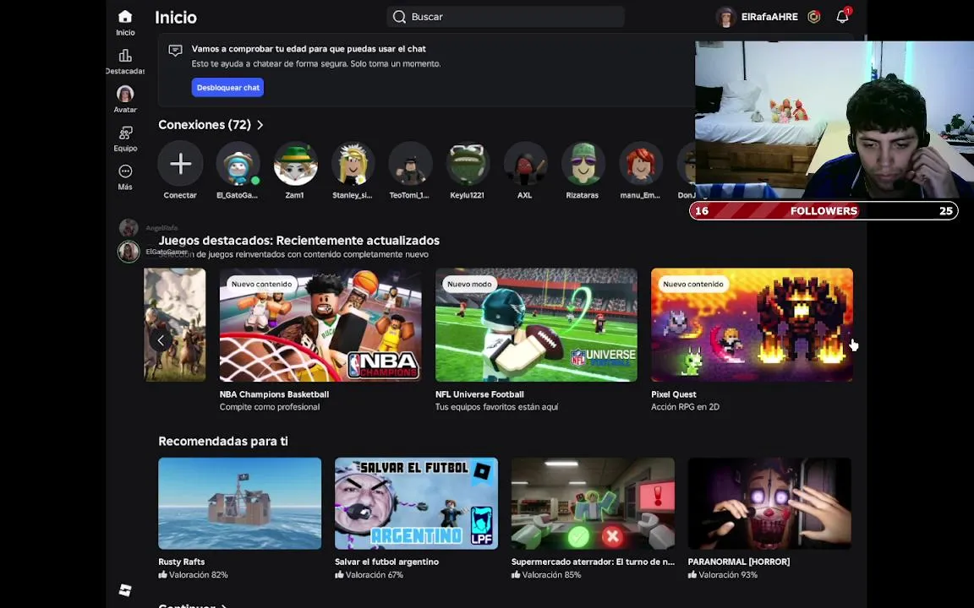The image size is (974, 608).
Task: Open NFL Universe Football thumbnail
Action: (536, 324)
